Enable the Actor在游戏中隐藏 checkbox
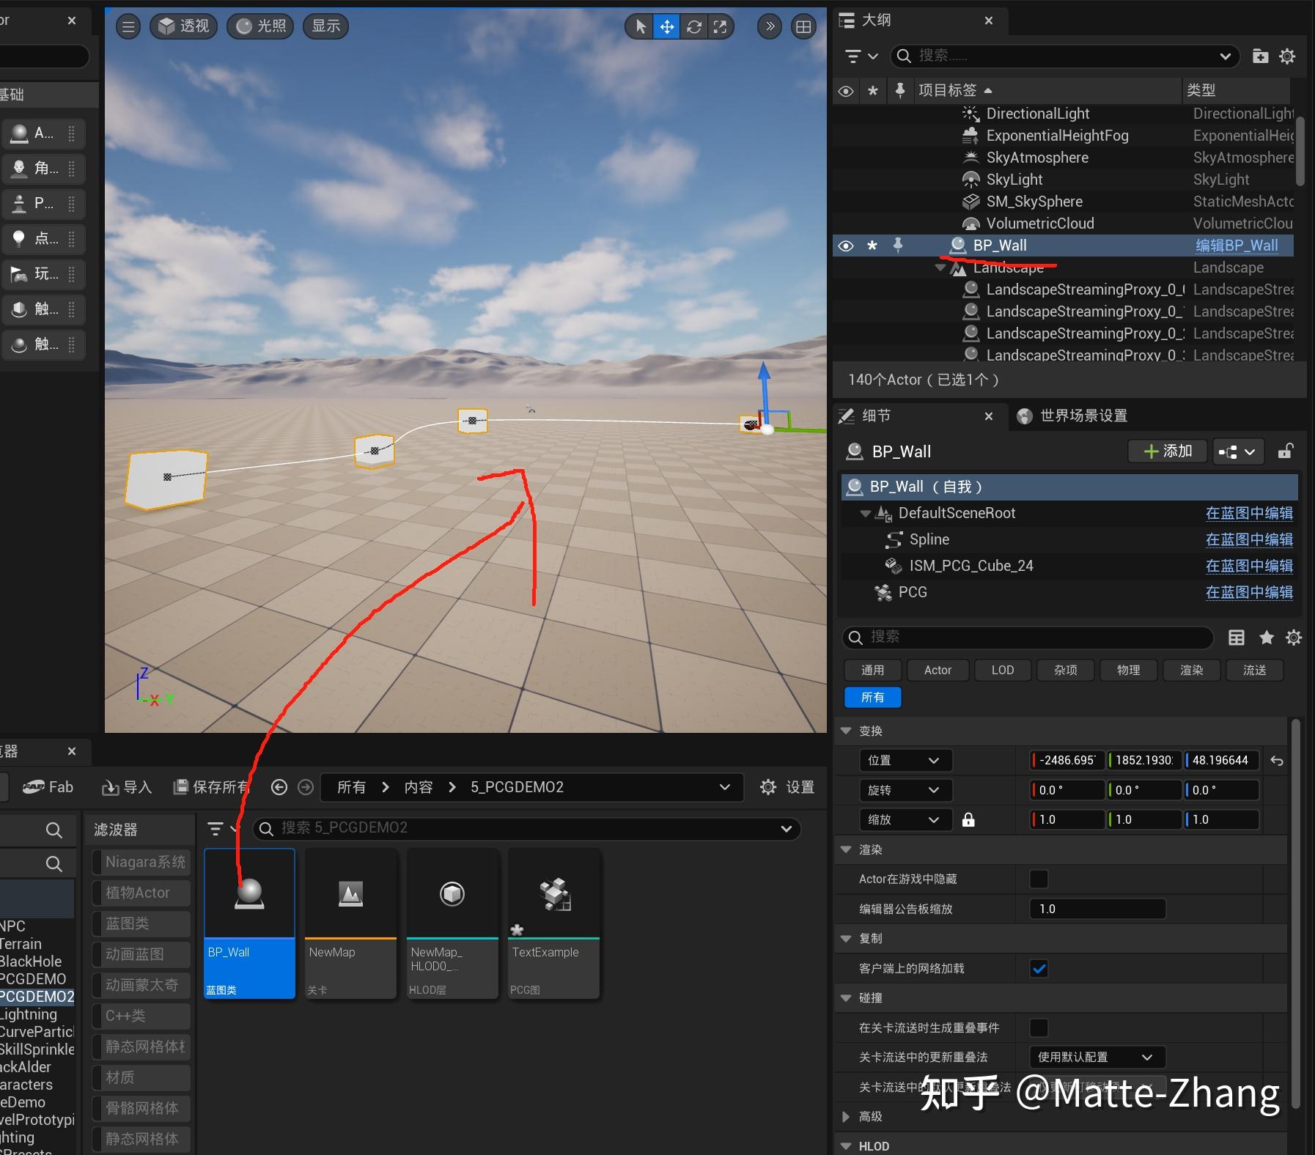1315x1155 pixels. pyautogui.click(x=1038, y=879)
